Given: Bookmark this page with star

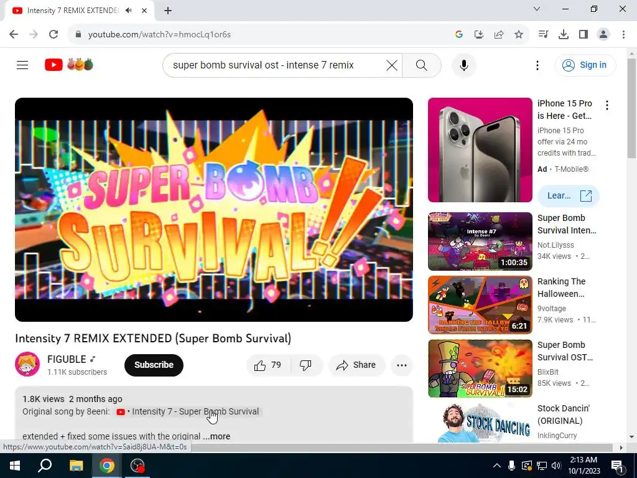Looking at the screenshot, I should pos(519,35).
